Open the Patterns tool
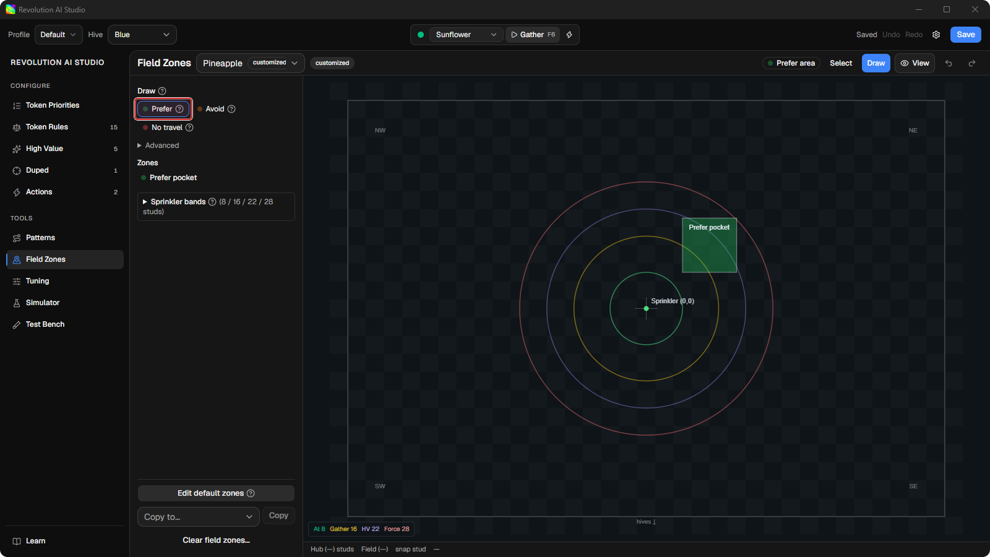 (x=65, y=238)
